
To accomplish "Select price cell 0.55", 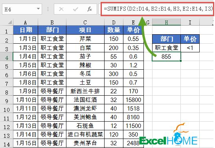I will point(133,39).
